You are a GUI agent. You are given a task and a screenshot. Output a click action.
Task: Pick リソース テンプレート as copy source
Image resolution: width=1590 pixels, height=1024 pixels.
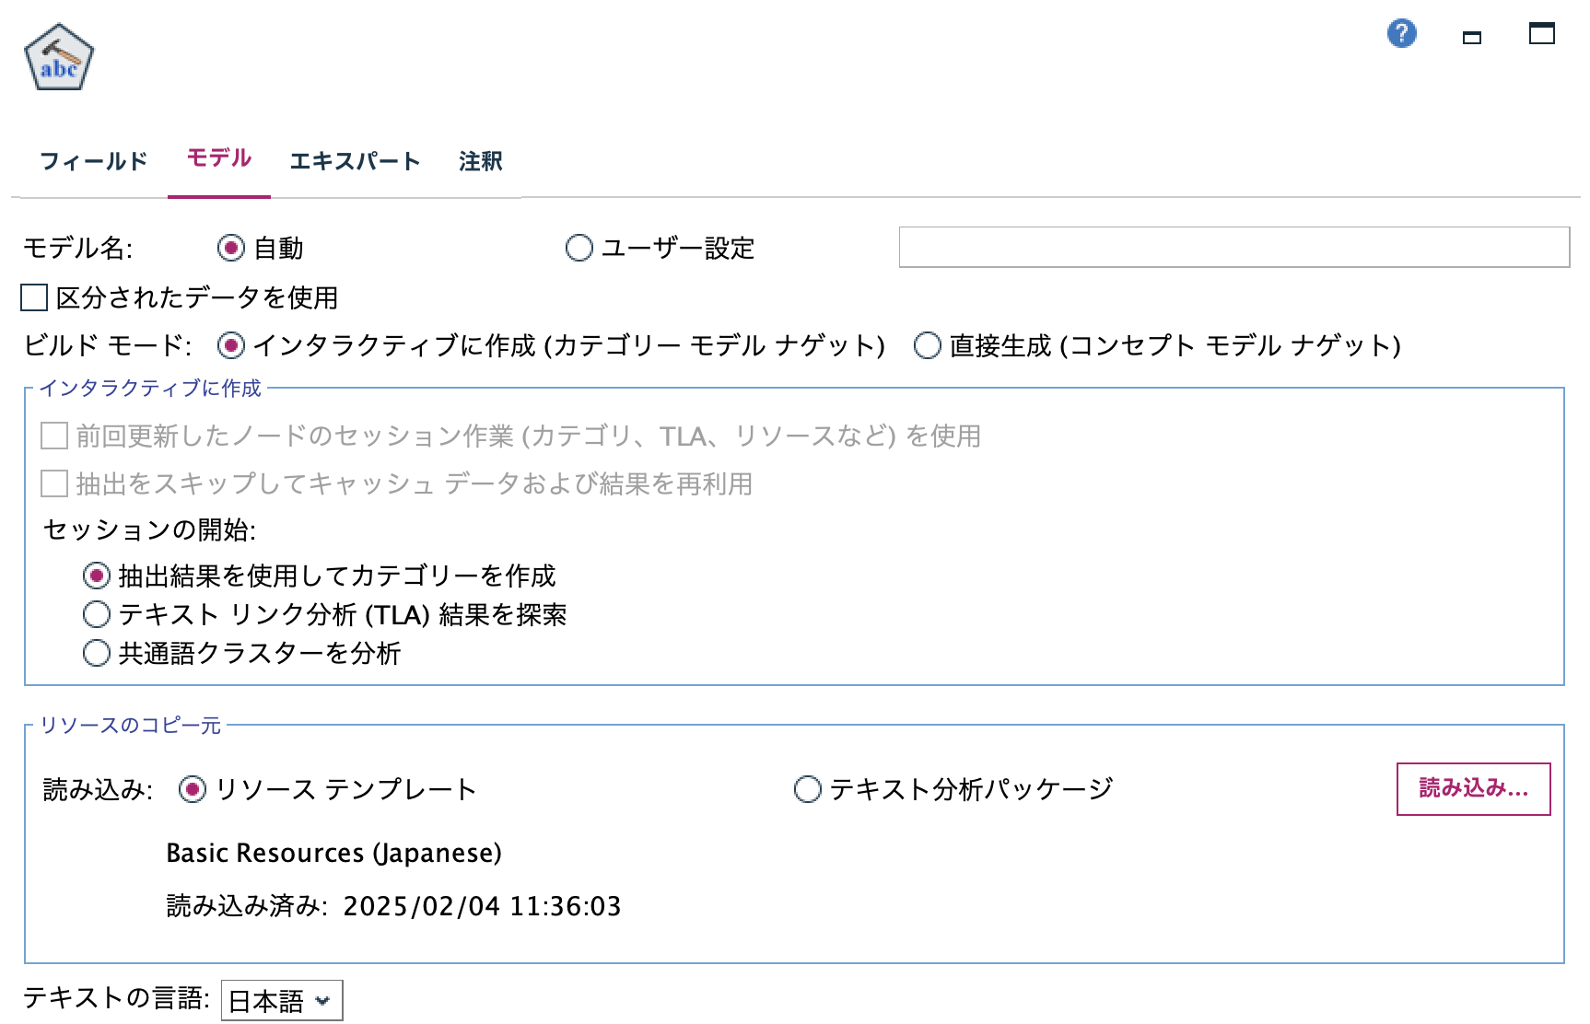click(192, 788)
